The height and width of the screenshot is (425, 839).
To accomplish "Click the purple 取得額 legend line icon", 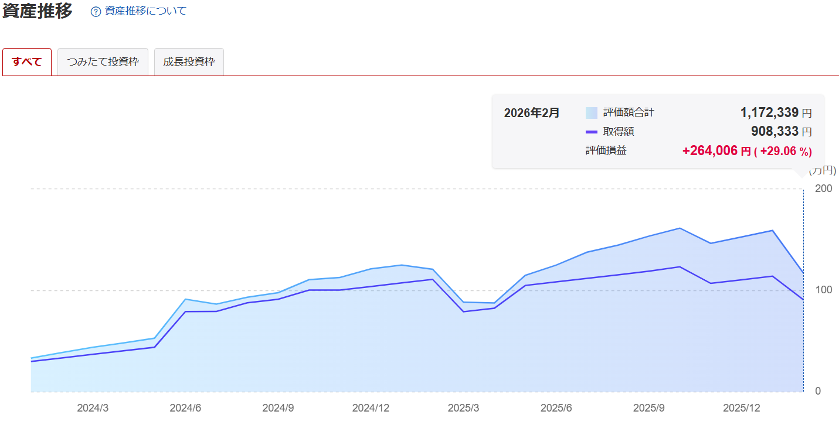I will point(592,132).
